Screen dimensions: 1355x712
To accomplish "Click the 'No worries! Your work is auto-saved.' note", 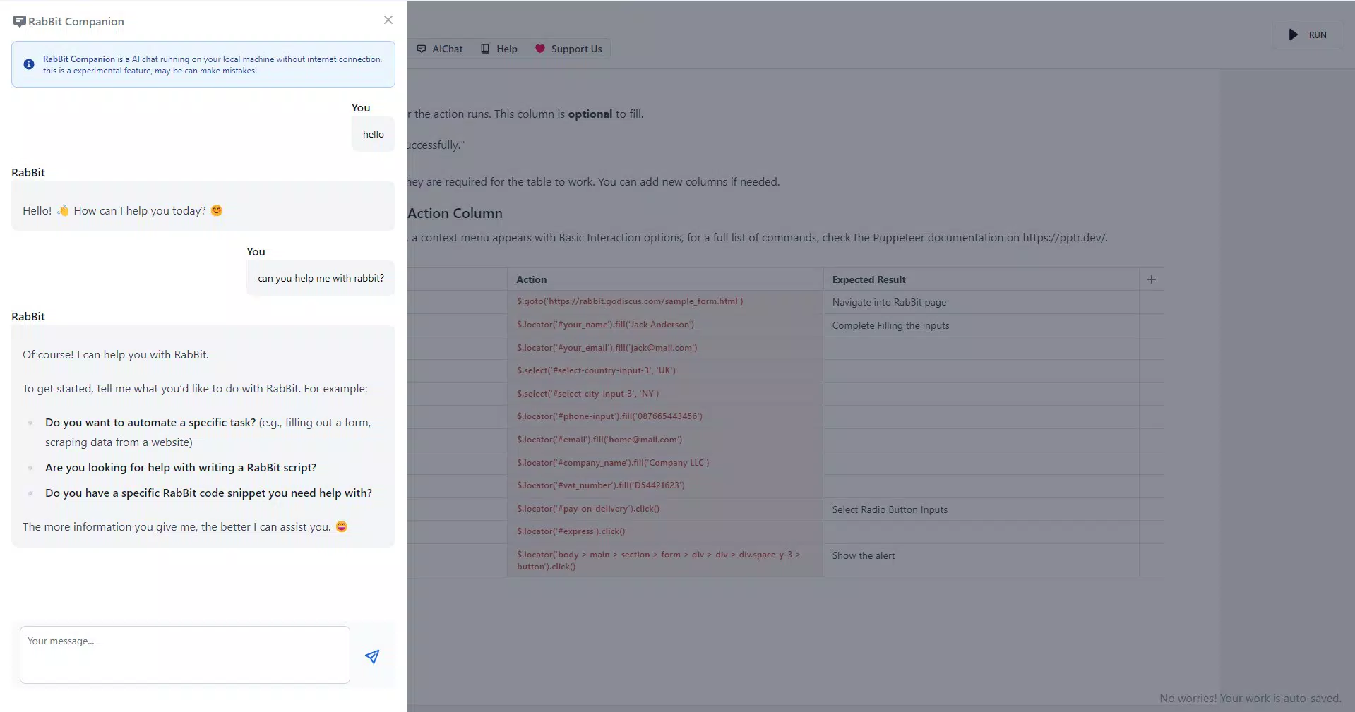I will pyautogui.click(x=1250, y=698).
